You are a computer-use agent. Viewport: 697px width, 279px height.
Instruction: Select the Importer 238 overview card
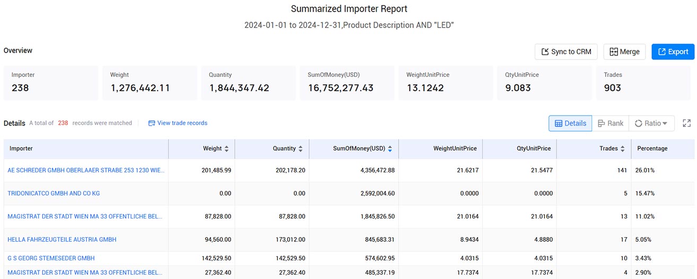pos(51,83)
